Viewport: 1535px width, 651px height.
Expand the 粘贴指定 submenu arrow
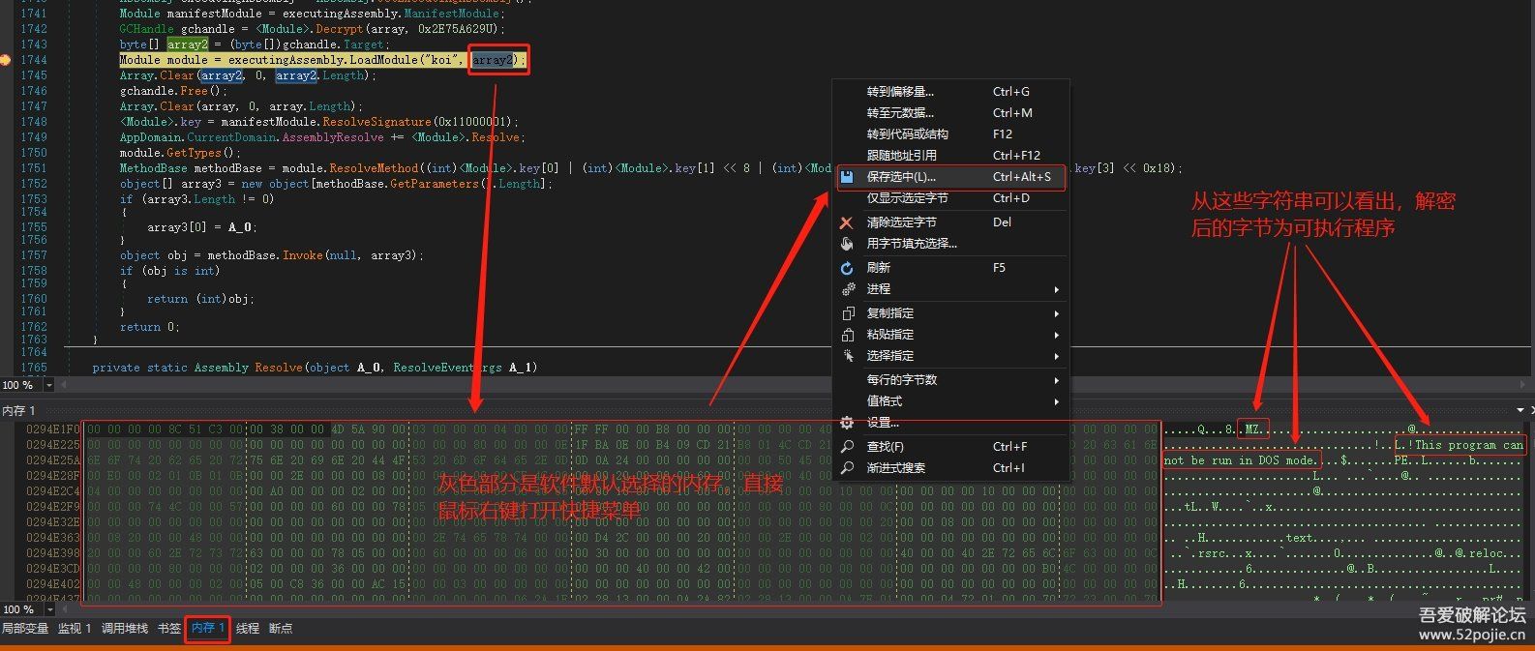pyautogui.click(x=1056, y=335)
